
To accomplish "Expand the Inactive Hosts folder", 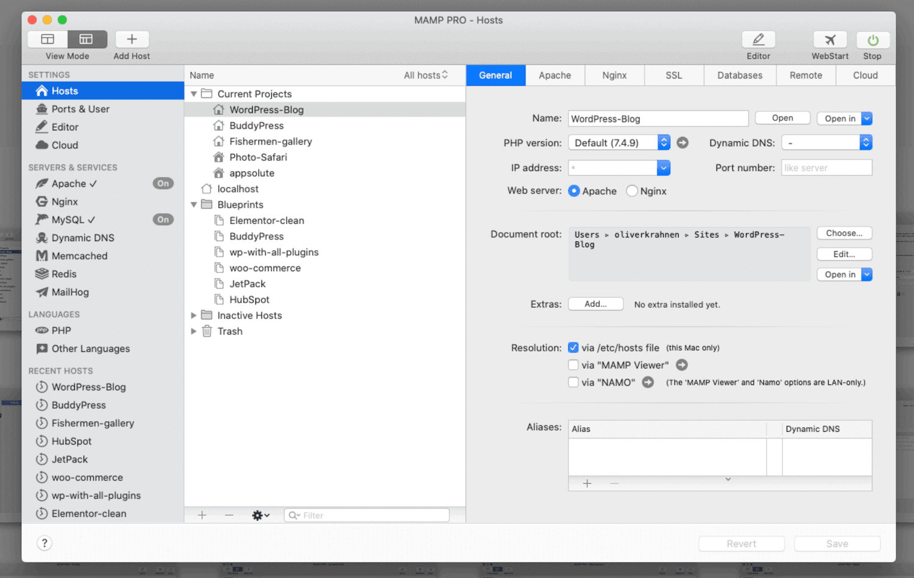I will (x=194, y=315).
